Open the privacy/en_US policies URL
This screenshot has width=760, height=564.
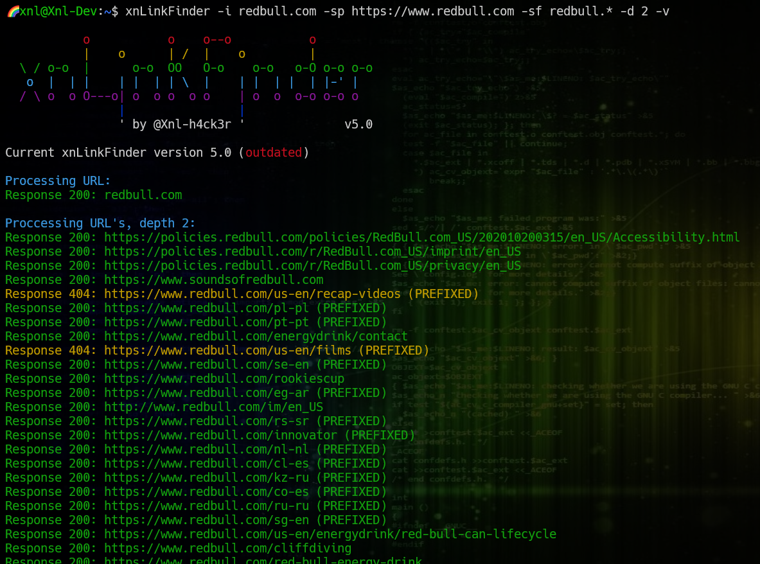[313, 265]
